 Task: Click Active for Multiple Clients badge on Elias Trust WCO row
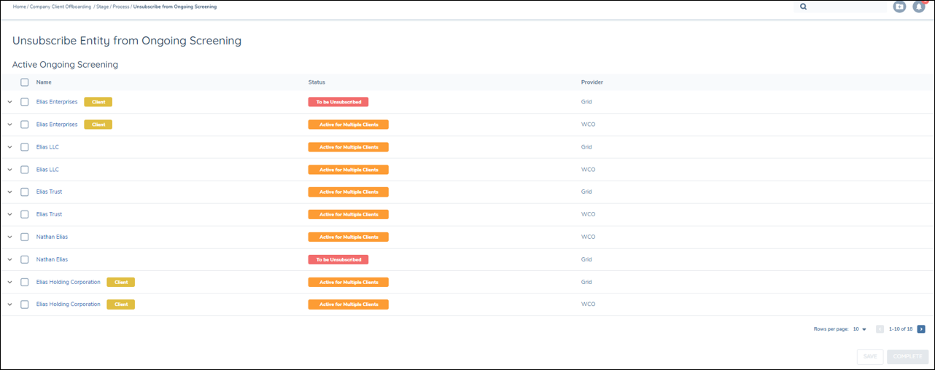coord(348,214)
